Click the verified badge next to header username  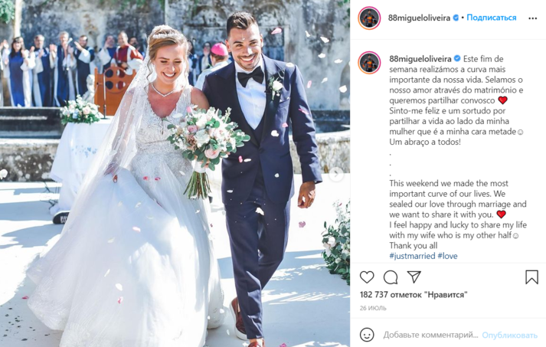click(x=456, y=18)
